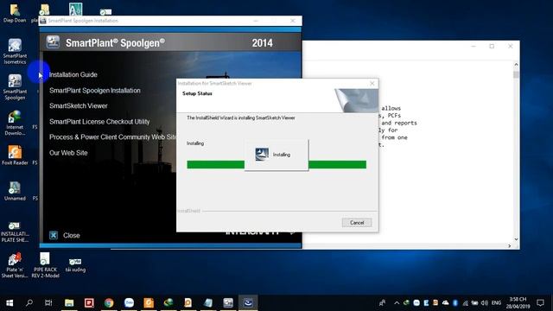Viewport: 553px width, 311px height.
Task: Open the Windows Start menu
Action: point(10,303)
